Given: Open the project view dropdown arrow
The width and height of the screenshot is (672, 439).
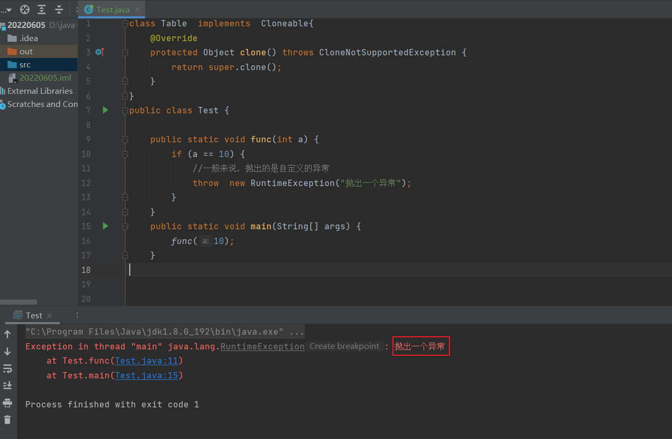Looking at the screenshot, I should pyautogui.click(x=8, y=10).
